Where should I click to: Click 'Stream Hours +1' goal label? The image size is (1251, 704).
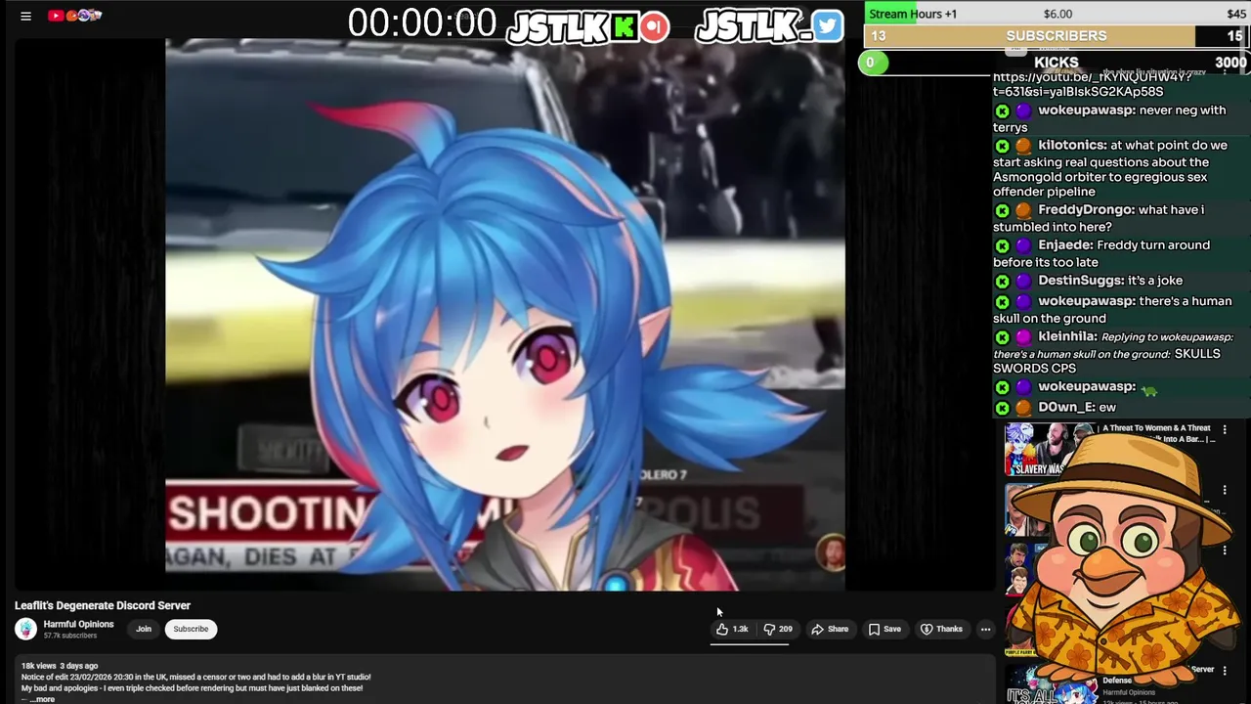[x=913, y=14]
